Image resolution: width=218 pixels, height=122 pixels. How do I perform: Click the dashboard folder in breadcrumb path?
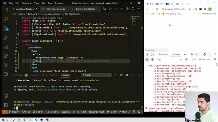[32, 14]
